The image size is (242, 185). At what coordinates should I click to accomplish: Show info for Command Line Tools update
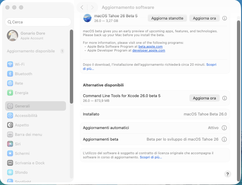[x=224, y=98]
